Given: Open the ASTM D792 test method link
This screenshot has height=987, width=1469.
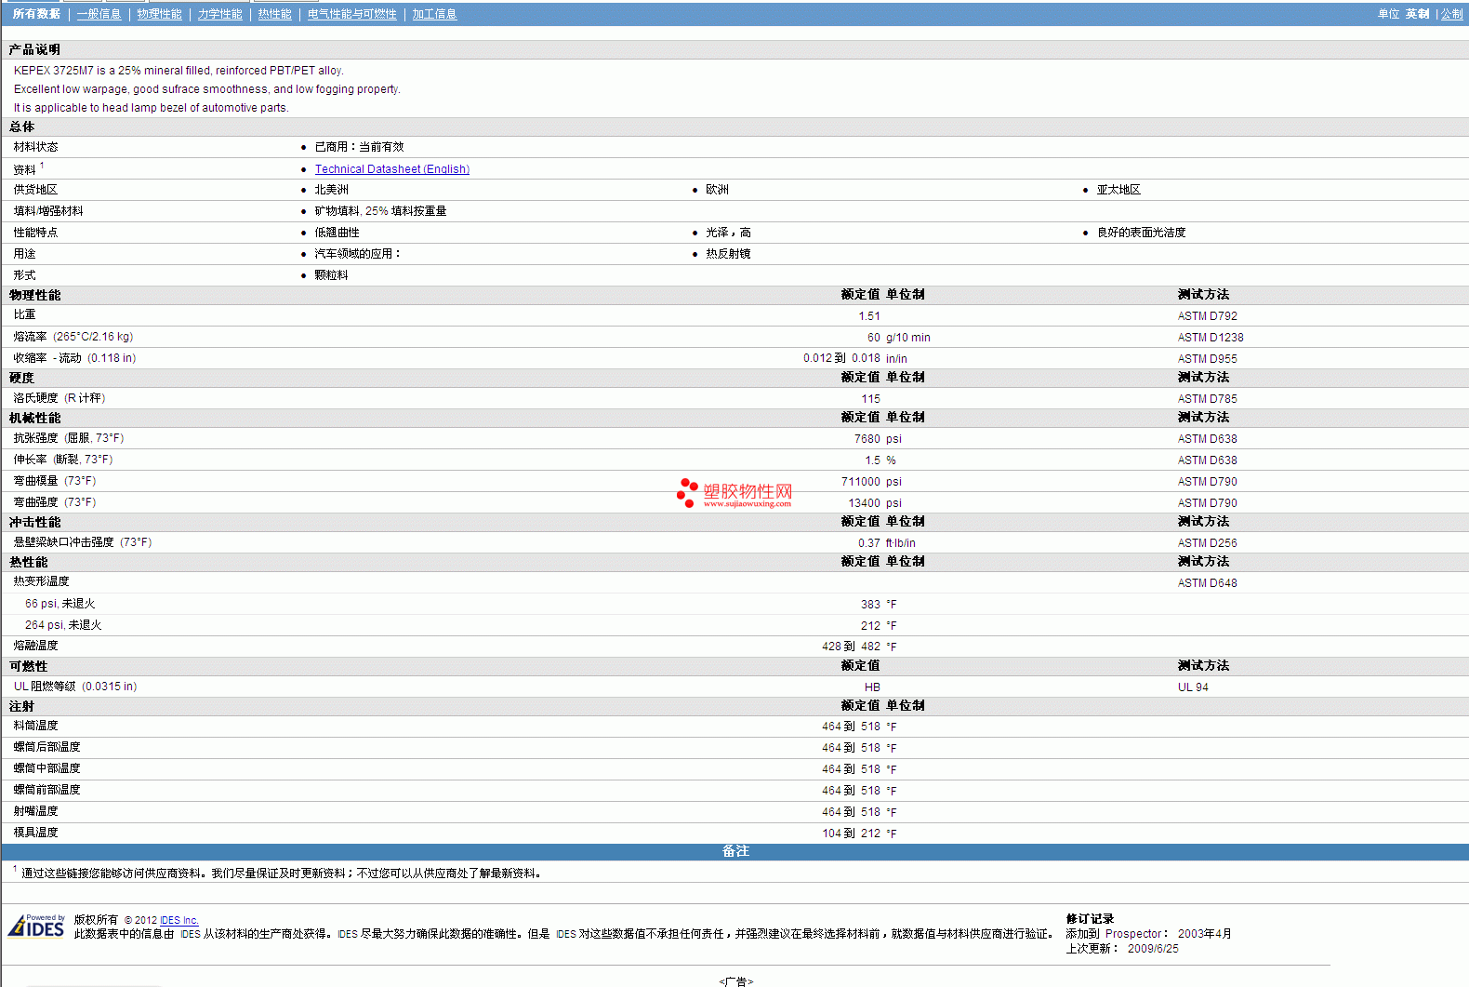Looking at the screenshot, I should (x=1207, y=316).
